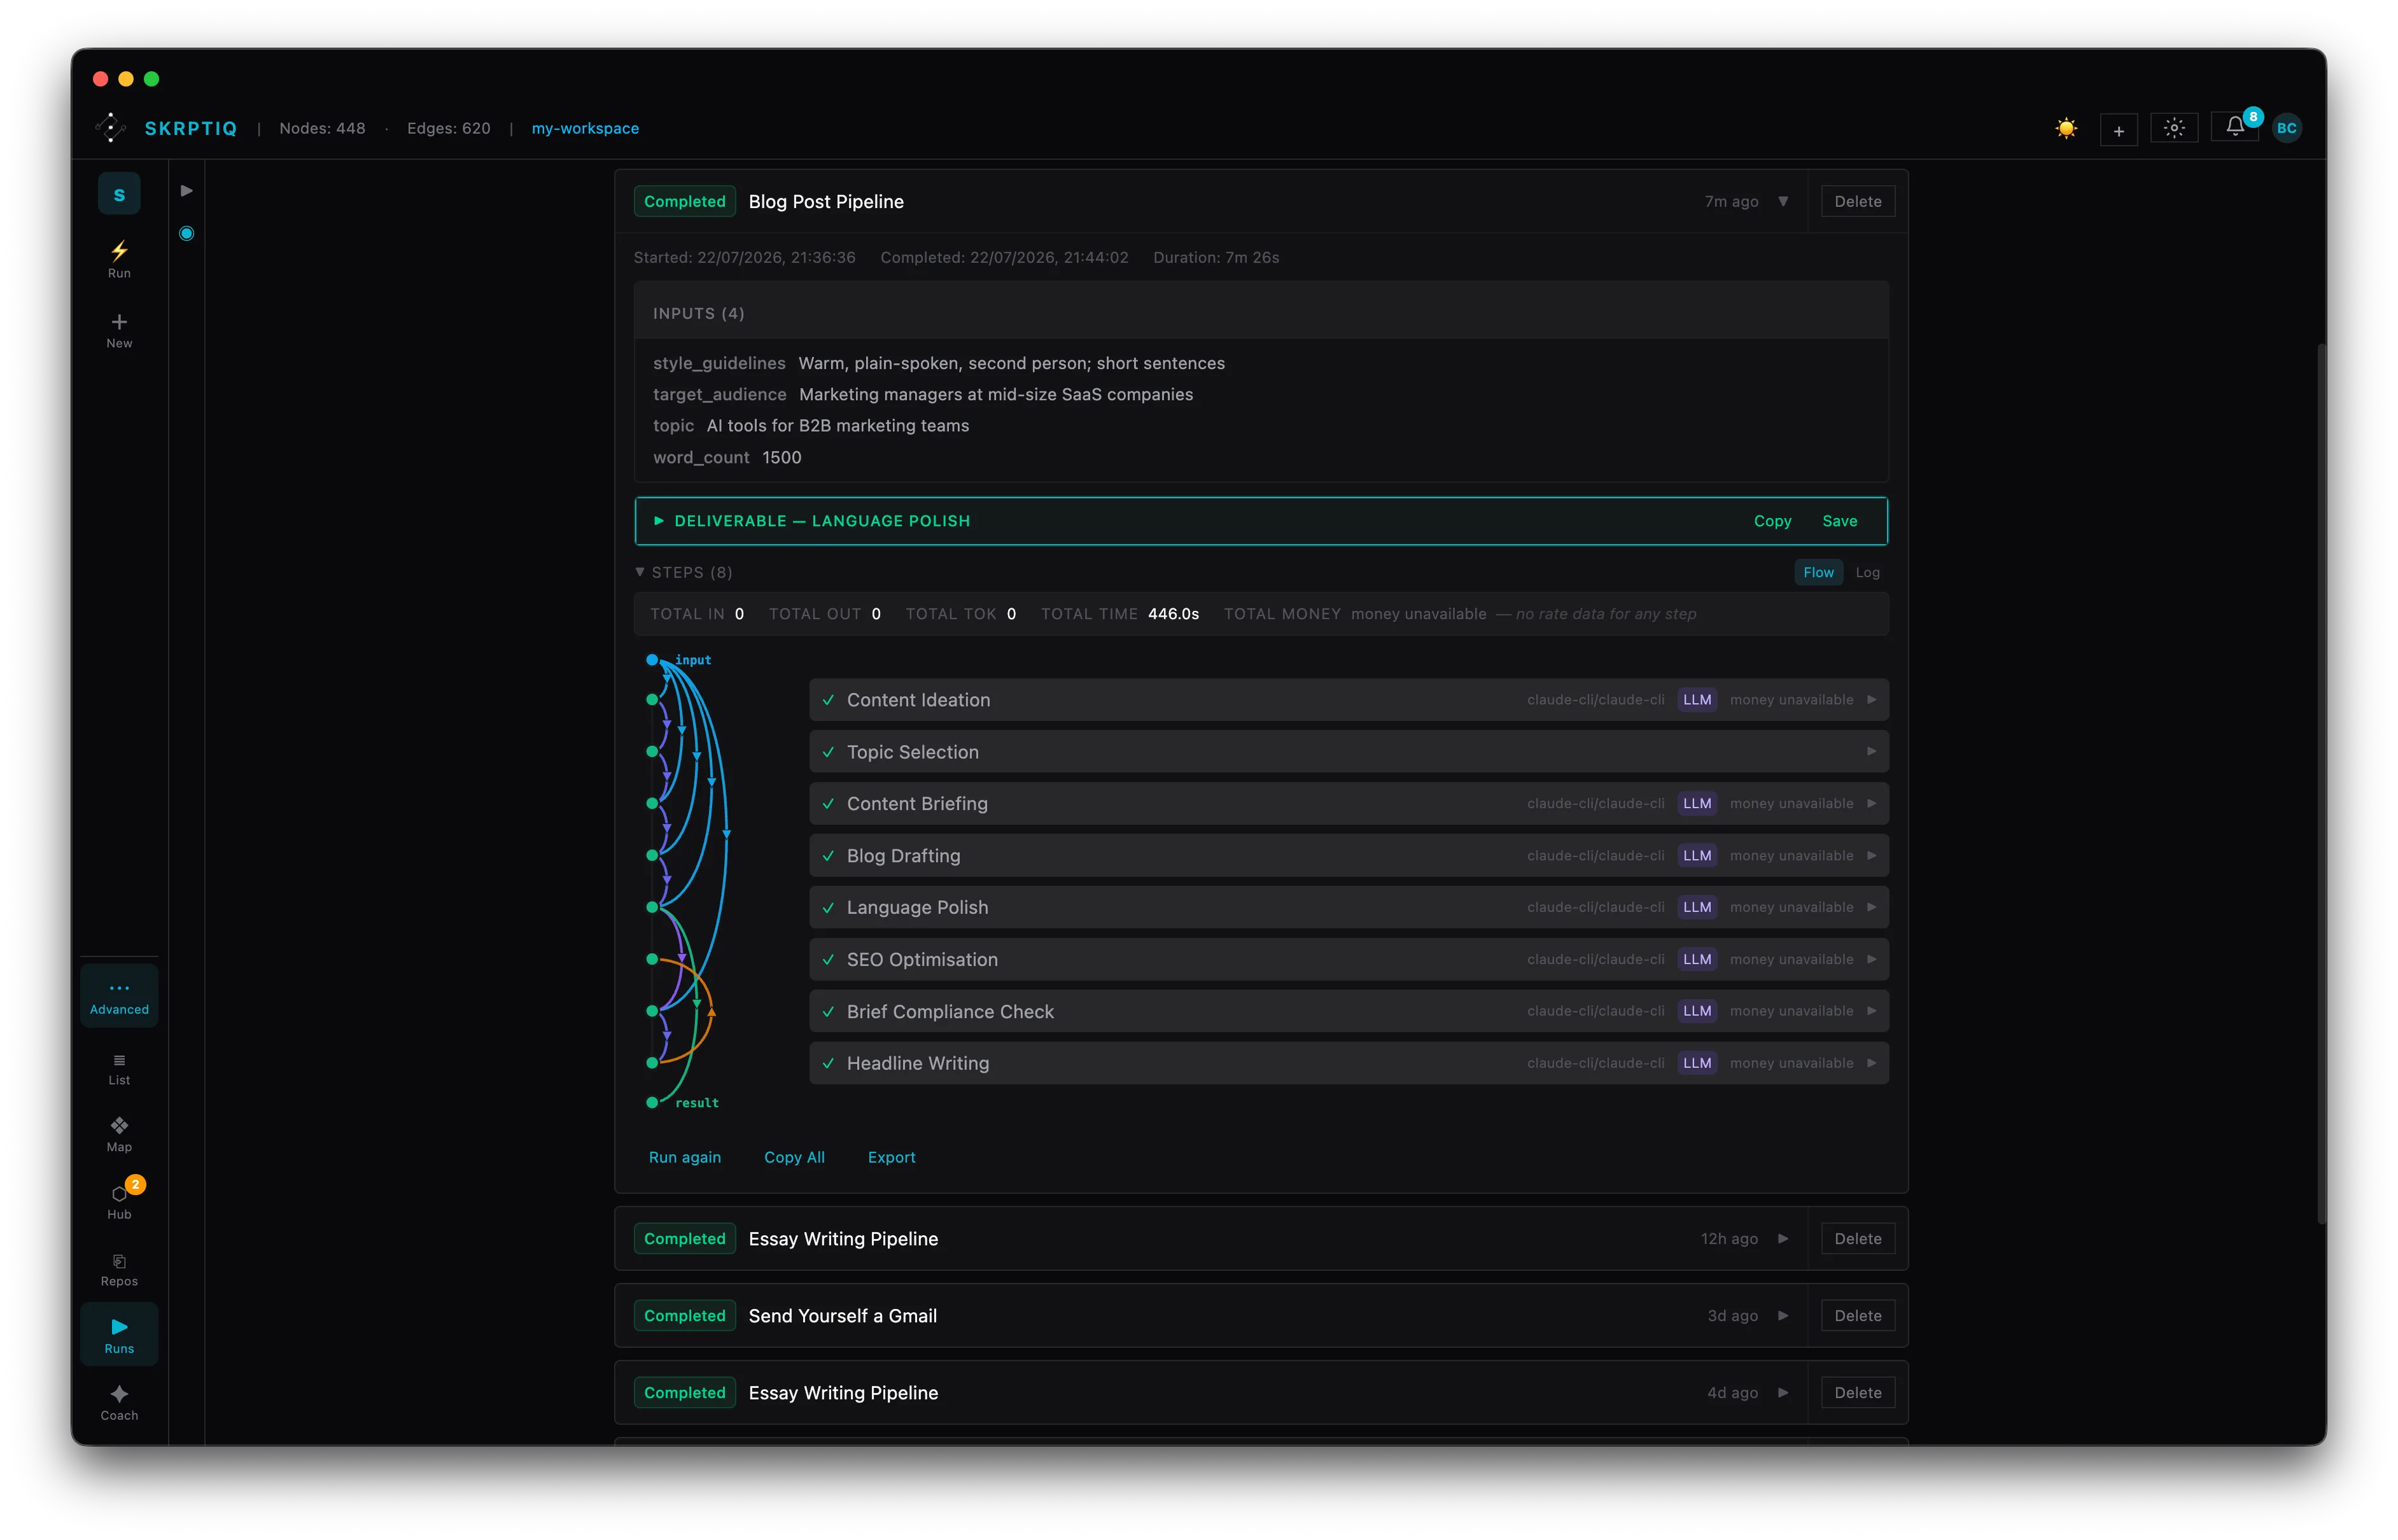The width and height of the screenshot is (2398, 1540).
Task: Click the LLM badge on Content Ideation
Action: point(1696,700)
